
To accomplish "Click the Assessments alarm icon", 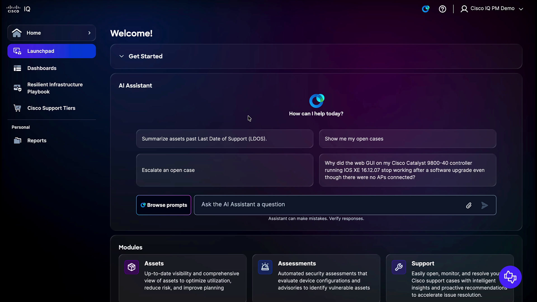I will [x=265, y=267].
